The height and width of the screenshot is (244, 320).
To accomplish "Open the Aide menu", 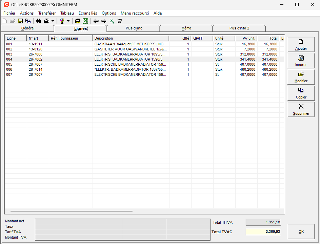I will [x=158, y=13].
